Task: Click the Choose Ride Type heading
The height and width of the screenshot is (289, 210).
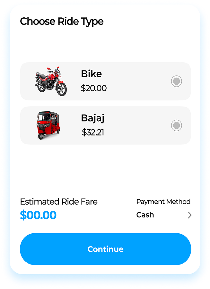Action: [62, 22]
